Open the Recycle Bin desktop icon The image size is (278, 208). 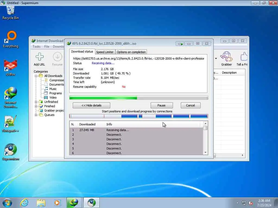coord(11,12)
